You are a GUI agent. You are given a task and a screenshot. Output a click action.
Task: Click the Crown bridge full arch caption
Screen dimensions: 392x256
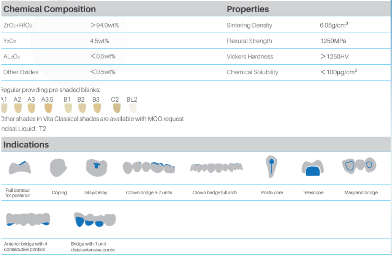click(x=215, y=193)
